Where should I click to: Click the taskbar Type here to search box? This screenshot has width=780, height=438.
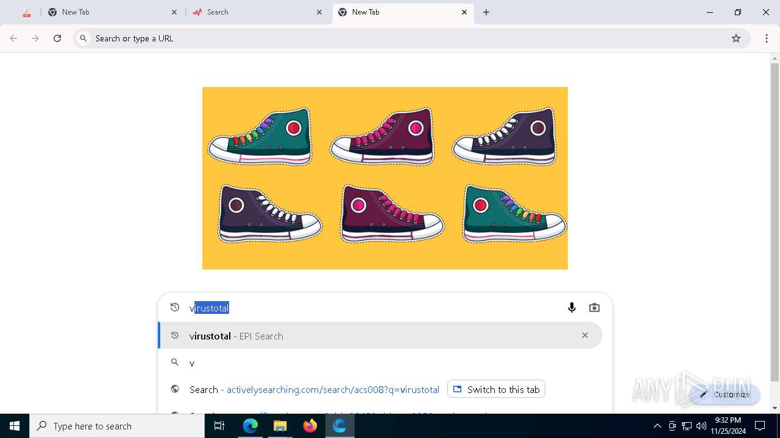pos(117,426)
